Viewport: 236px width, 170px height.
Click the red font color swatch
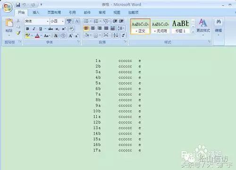pos(37,35)
